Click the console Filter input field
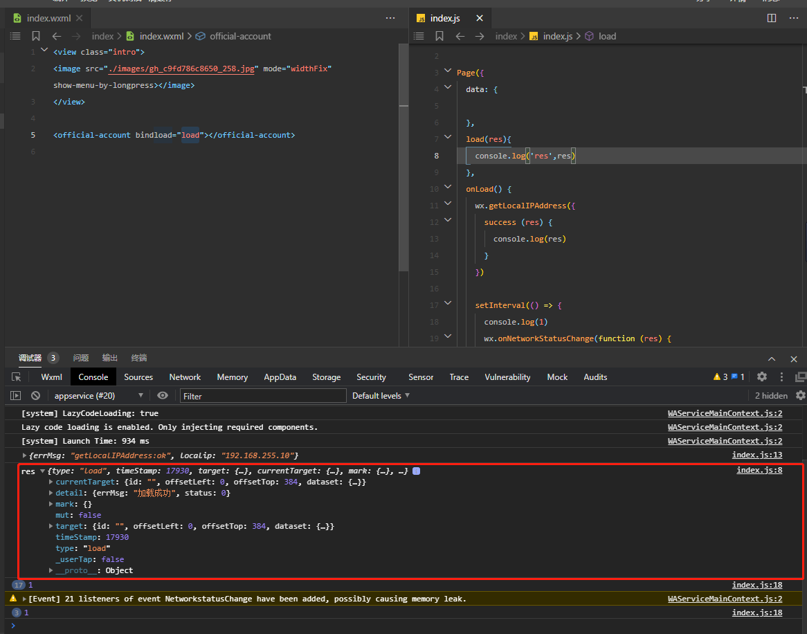 (263, 396)
